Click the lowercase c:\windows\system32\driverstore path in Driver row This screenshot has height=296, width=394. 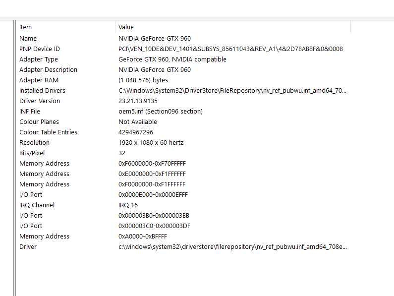click(x=232, y=247)
